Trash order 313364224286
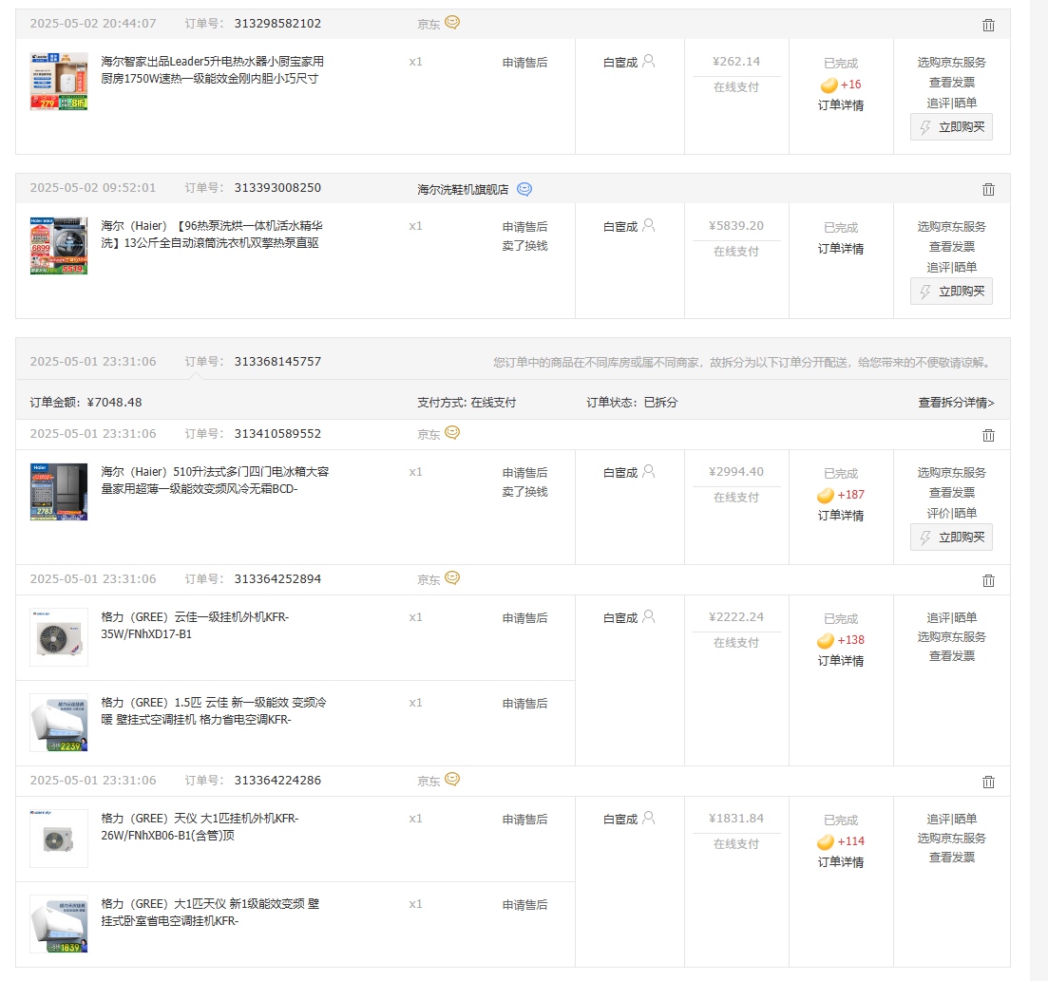Viewport: 1048px width, 981px height. click(988, 782)
